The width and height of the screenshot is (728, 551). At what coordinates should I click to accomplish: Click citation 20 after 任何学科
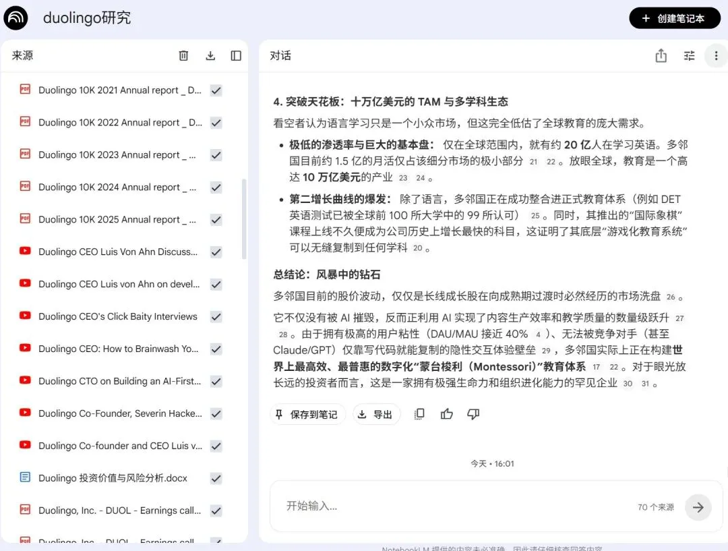(418, 248)
